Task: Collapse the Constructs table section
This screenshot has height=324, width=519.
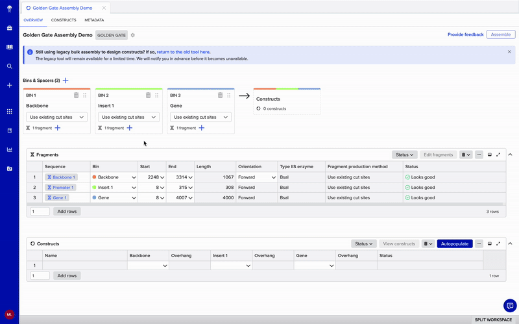Action: (510, 243)
